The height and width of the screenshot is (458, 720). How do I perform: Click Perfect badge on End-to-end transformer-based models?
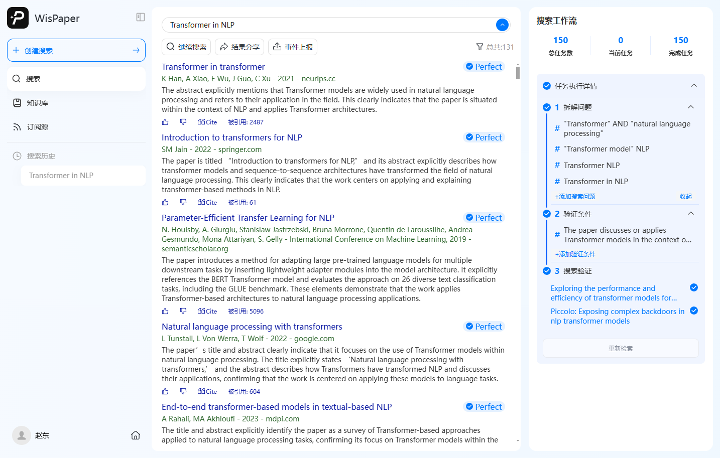pos(484,407)
